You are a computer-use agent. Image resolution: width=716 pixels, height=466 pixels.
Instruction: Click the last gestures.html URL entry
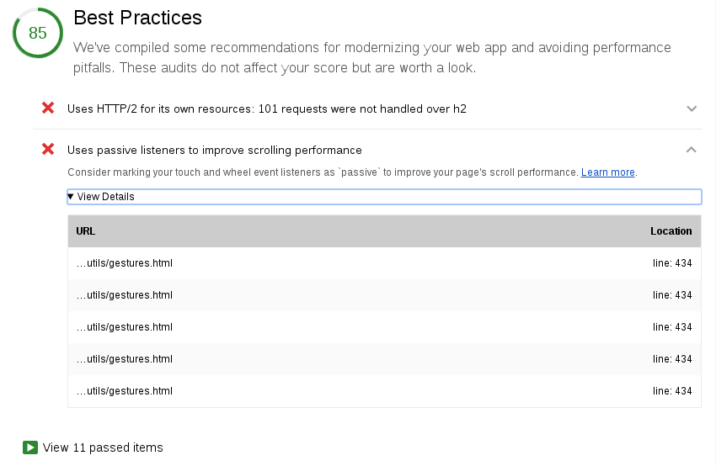coord(125,391)
